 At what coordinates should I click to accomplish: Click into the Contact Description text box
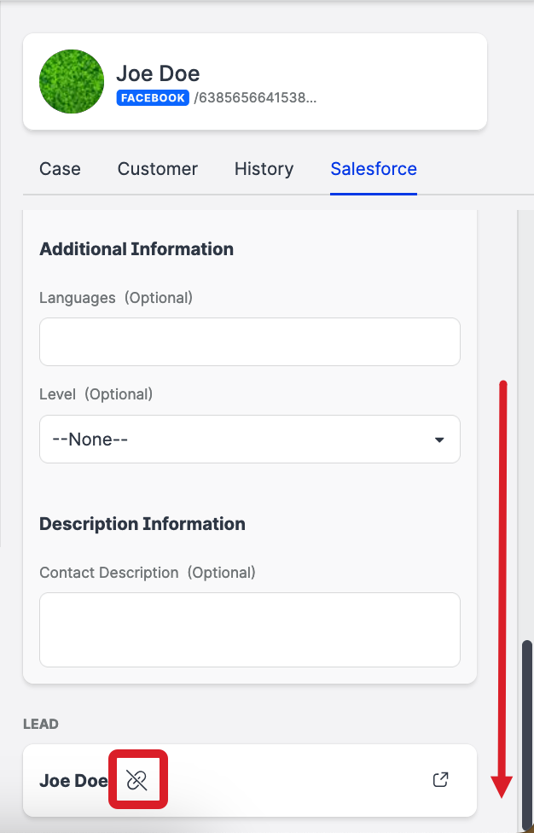point(250,630)
